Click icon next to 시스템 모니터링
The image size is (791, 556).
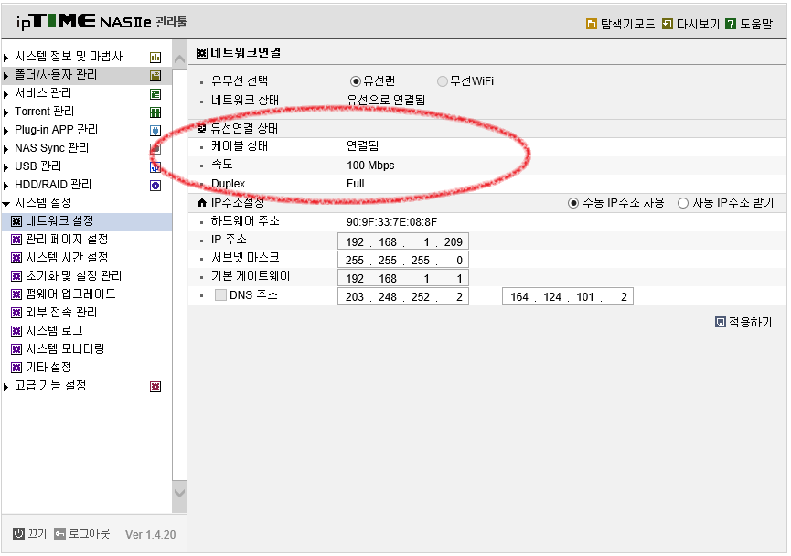16,349
